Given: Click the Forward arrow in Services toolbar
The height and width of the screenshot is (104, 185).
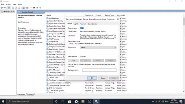Looking at the screenshot, I should tap(5, 8).
